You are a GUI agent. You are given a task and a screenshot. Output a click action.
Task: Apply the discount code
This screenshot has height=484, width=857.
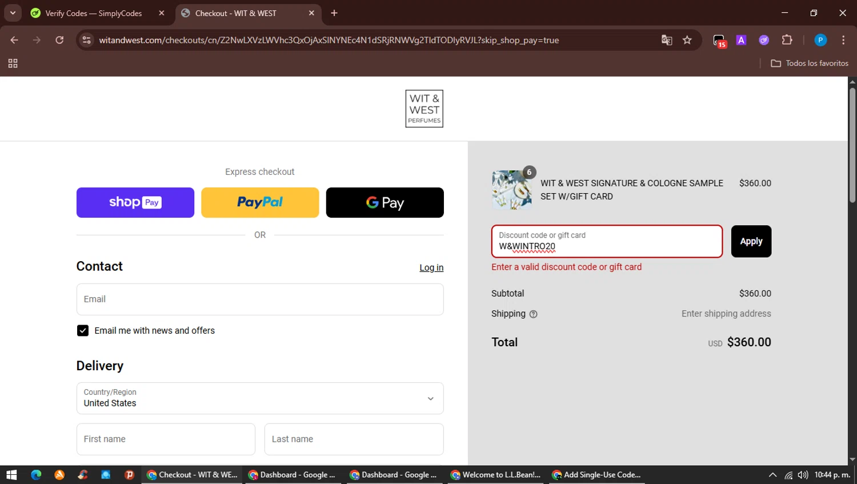pos(751,241)
